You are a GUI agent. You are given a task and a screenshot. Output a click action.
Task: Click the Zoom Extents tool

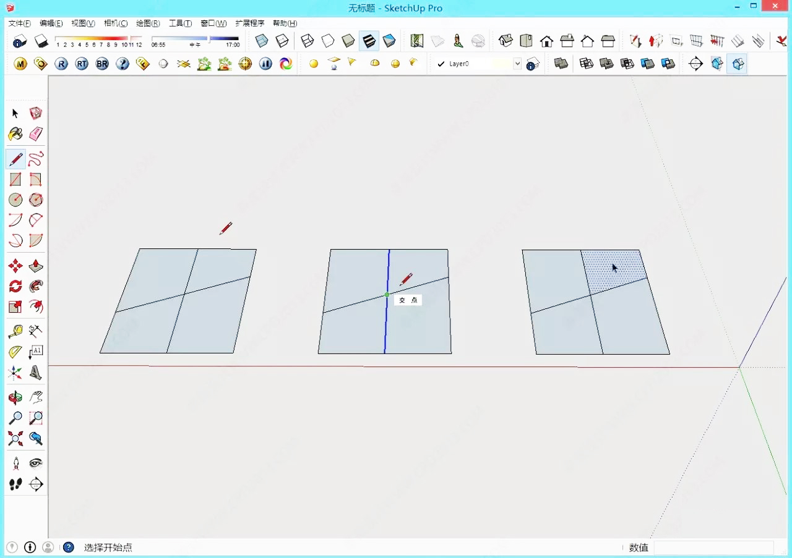tap(15, 439)
